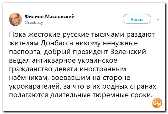
Task: Click the Филипп Масловский profile avatar
Action: coord(15,19)
